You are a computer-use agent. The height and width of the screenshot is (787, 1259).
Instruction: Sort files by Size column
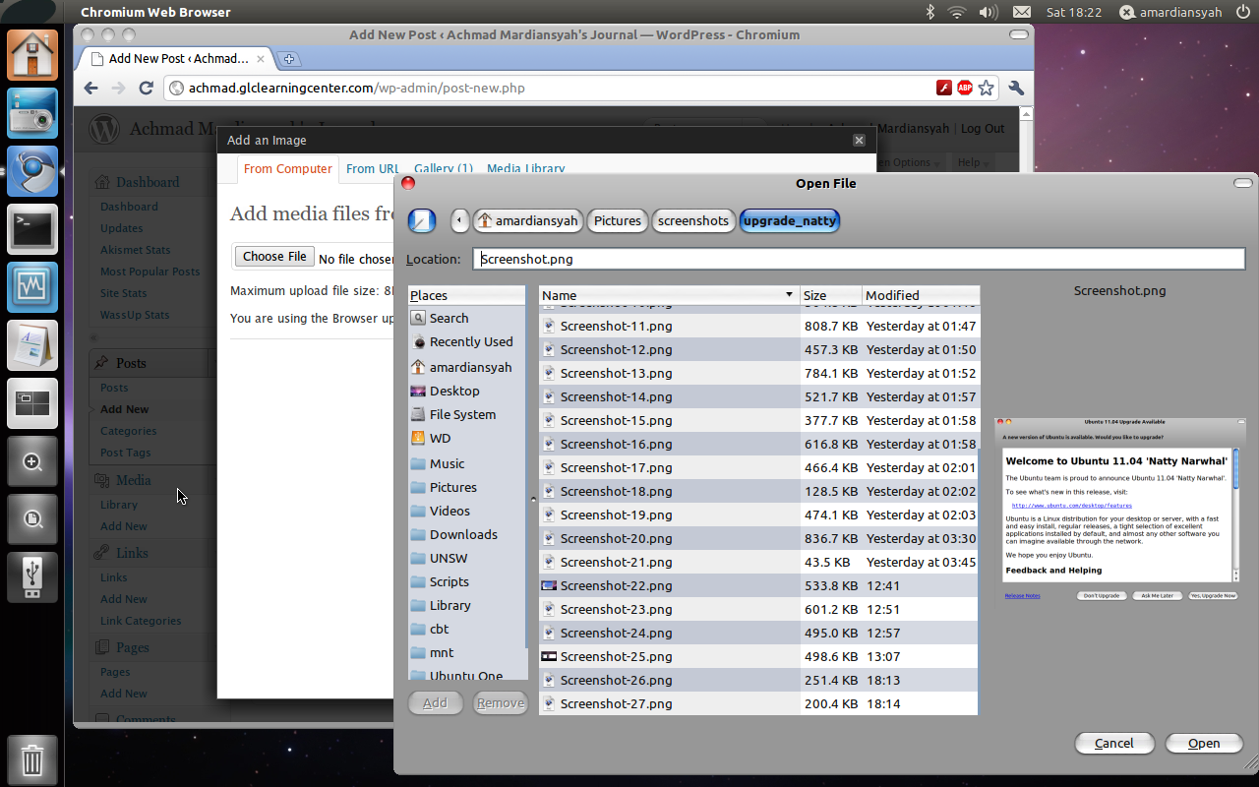click(830, 295)
